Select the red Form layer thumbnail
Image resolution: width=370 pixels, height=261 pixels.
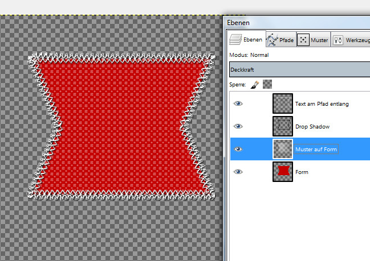tap(283, 171)
